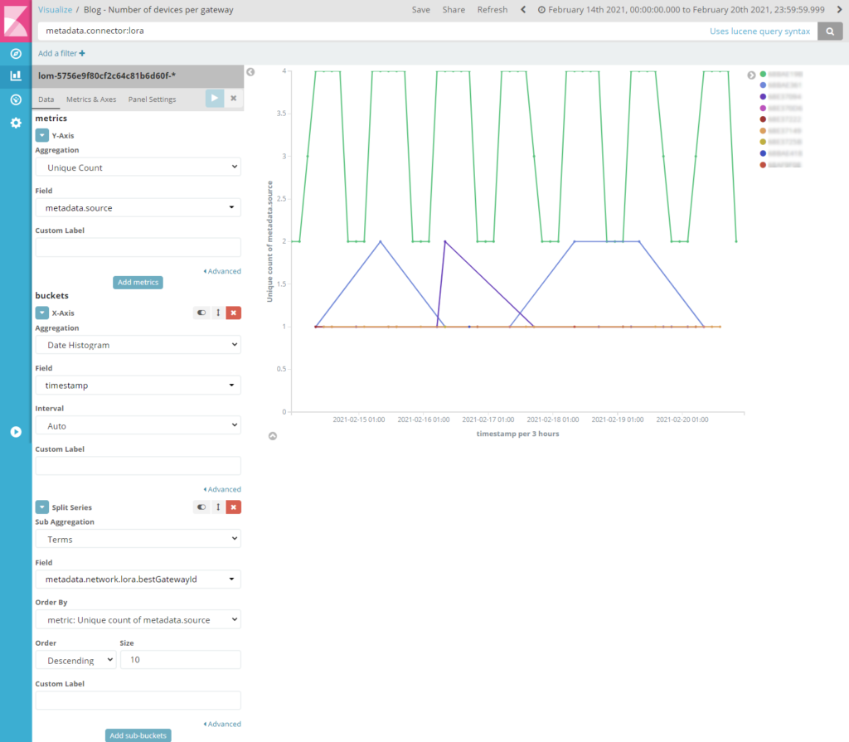Open the timestamp field dropdown
Screen dimensions: 849x742
coord(138,385)
